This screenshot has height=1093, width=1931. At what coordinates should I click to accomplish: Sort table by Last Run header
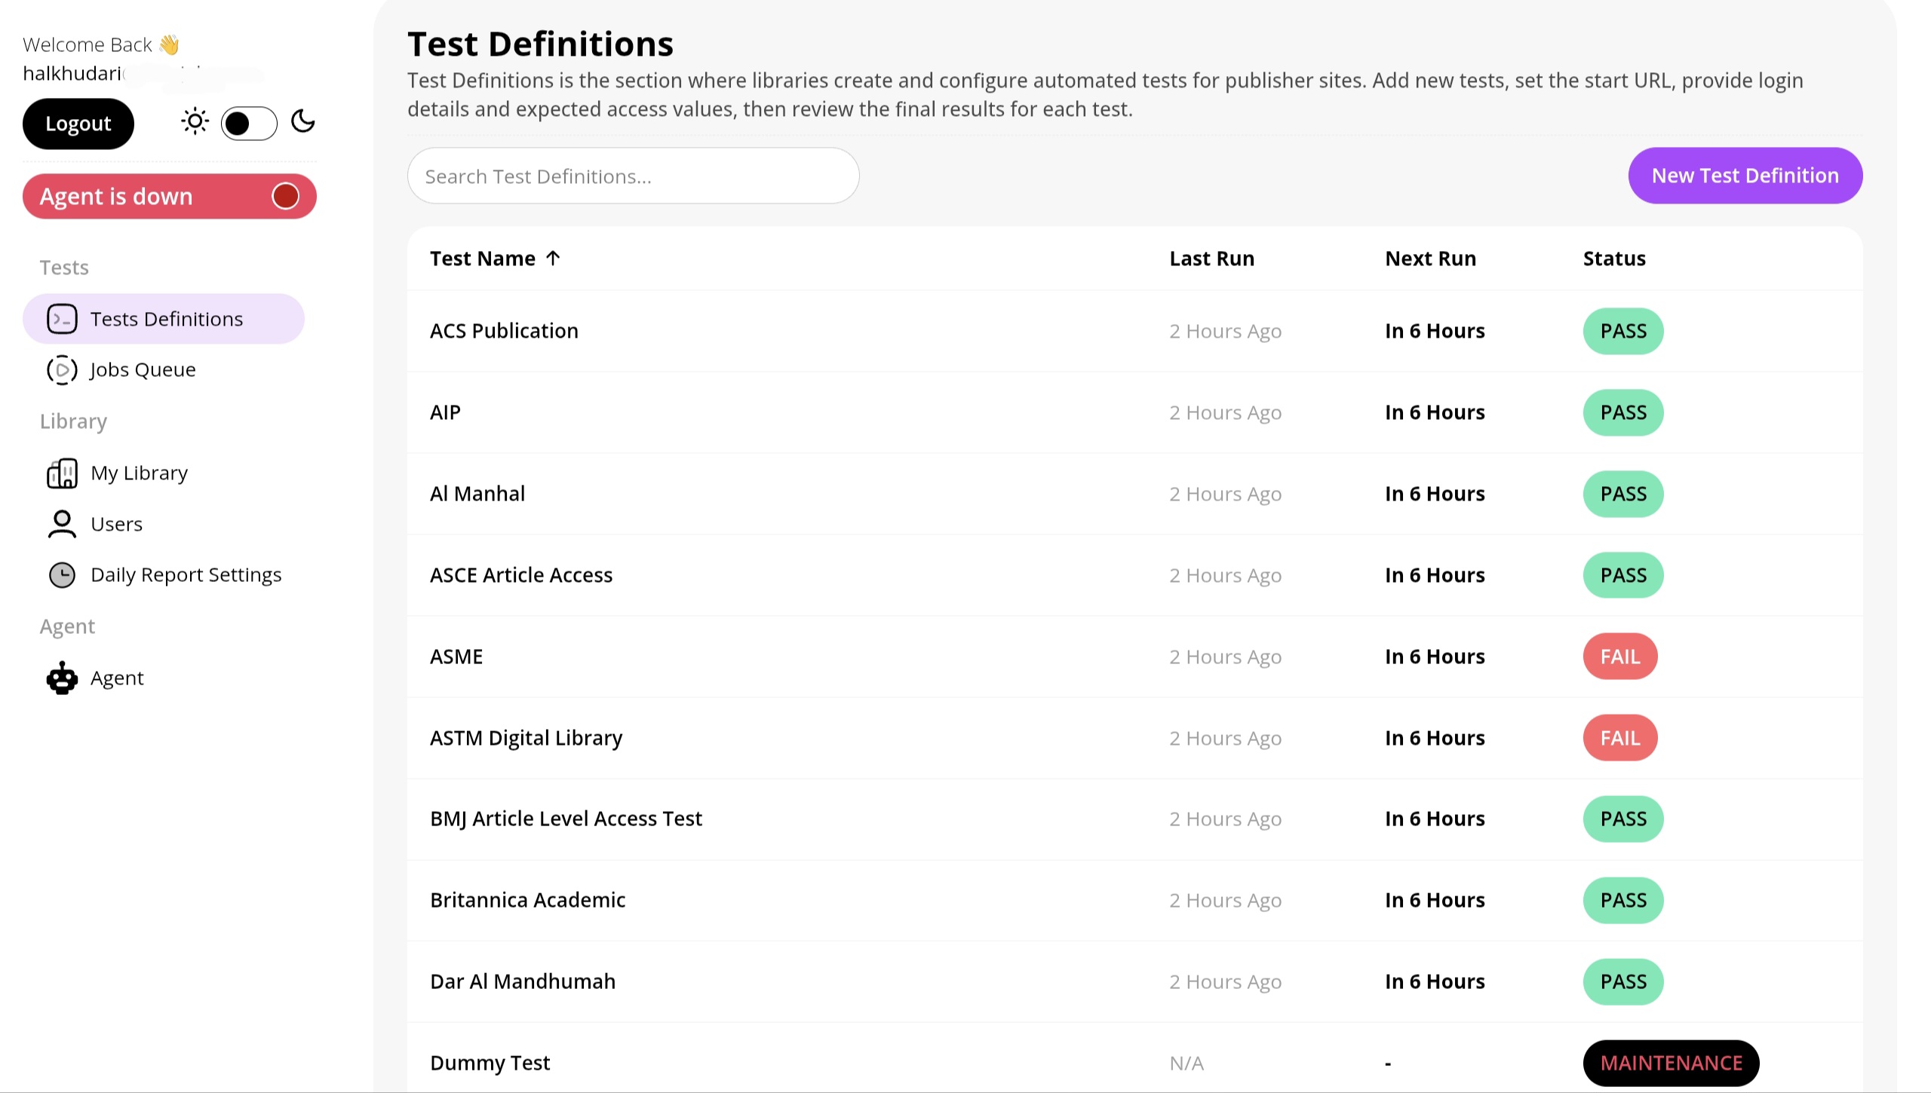[x=1211, y=259]
